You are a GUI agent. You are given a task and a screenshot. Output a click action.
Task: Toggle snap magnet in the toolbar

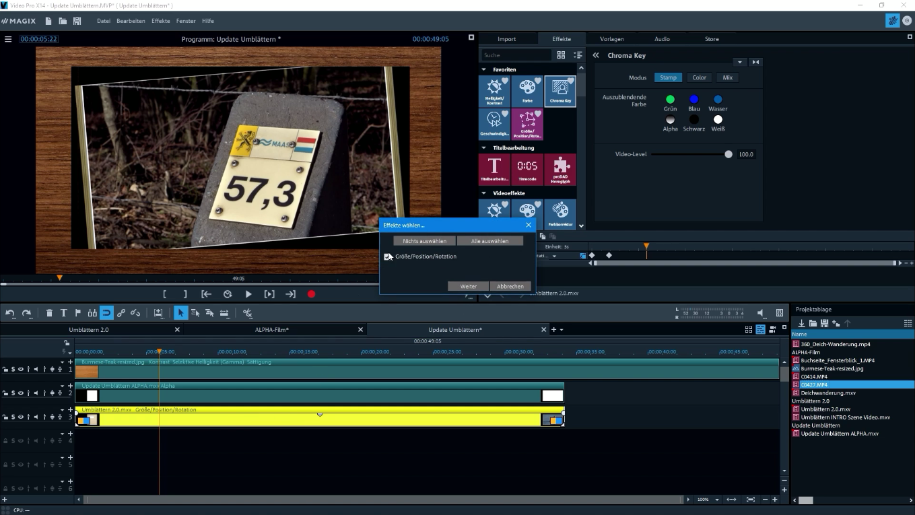[x=106, y=312]
